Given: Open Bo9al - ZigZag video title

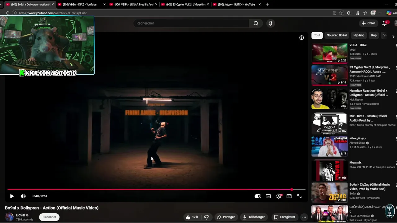Looking at the screenshot, I should click(370, 186).
